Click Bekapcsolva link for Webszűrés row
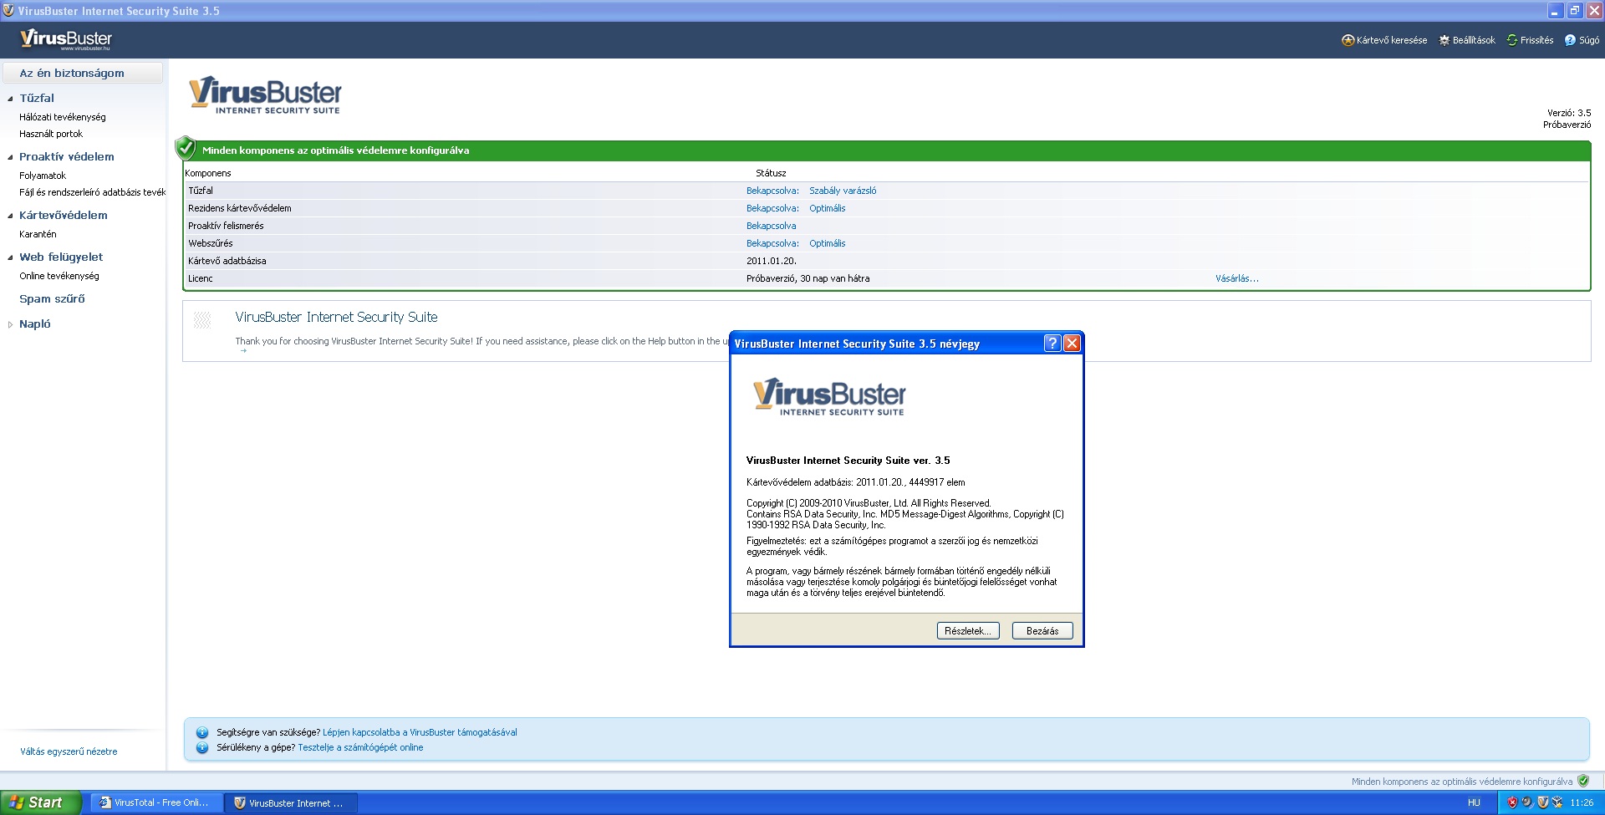 click(x=772, y=243)
